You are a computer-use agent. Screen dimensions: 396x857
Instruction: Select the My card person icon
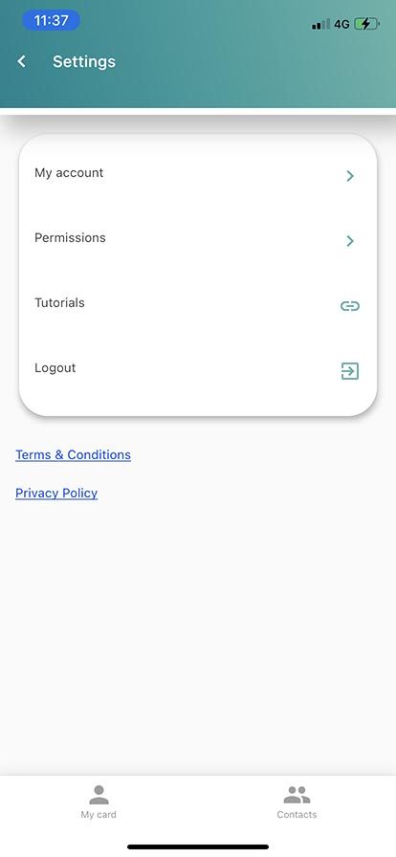pos(99,795)
